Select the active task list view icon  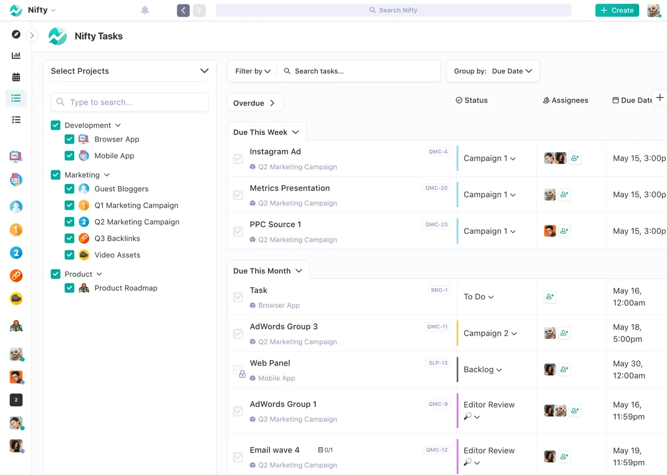(15, 98)
